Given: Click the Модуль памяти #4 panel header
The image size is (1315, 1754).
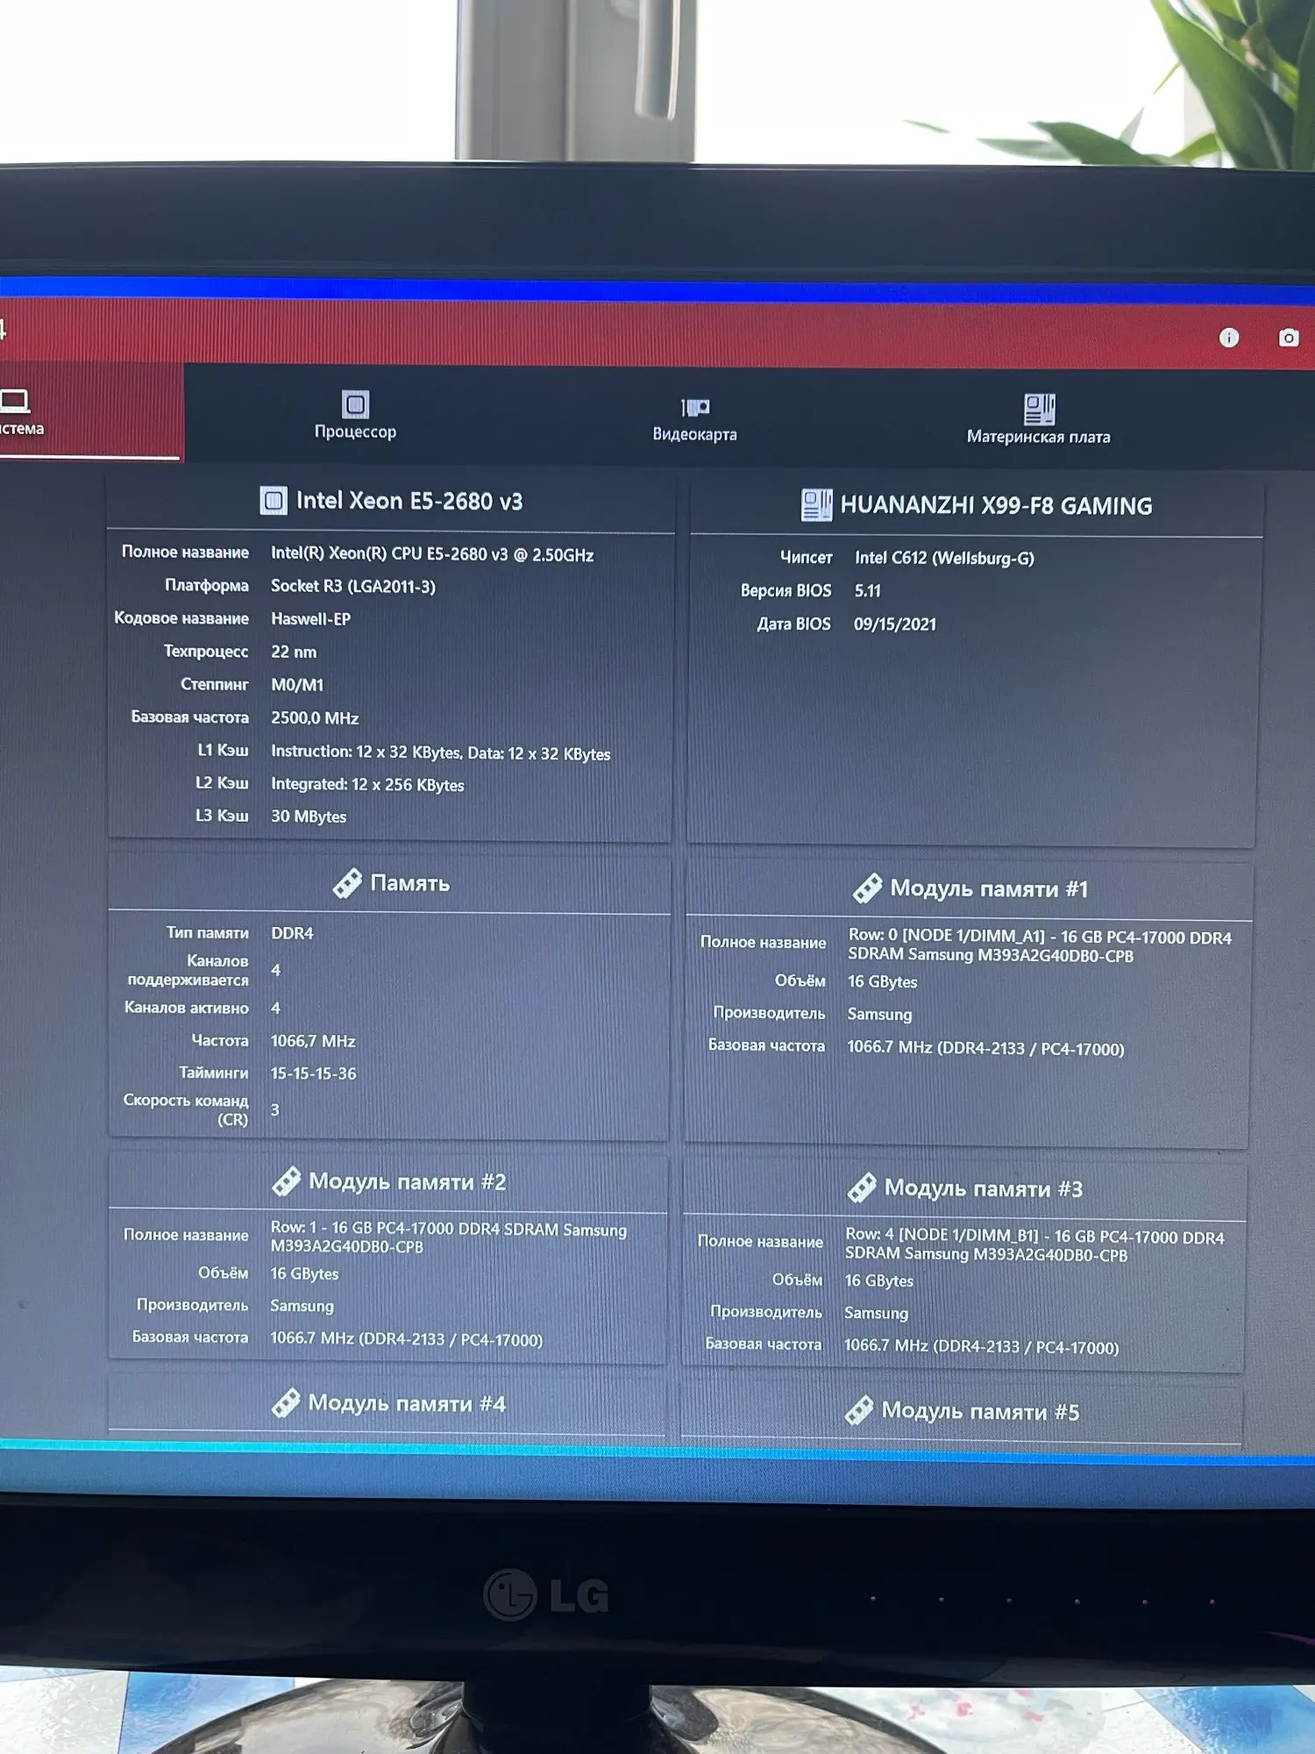Looking at the screenshot, I should (x=387, y=1404).
